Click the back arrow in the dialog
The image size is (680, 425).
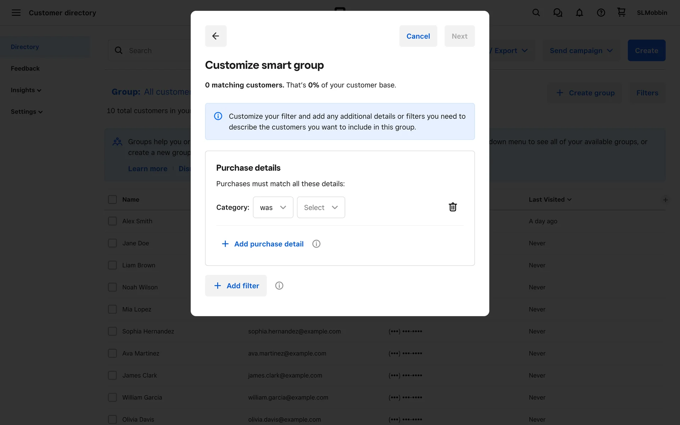pos(215,36)
